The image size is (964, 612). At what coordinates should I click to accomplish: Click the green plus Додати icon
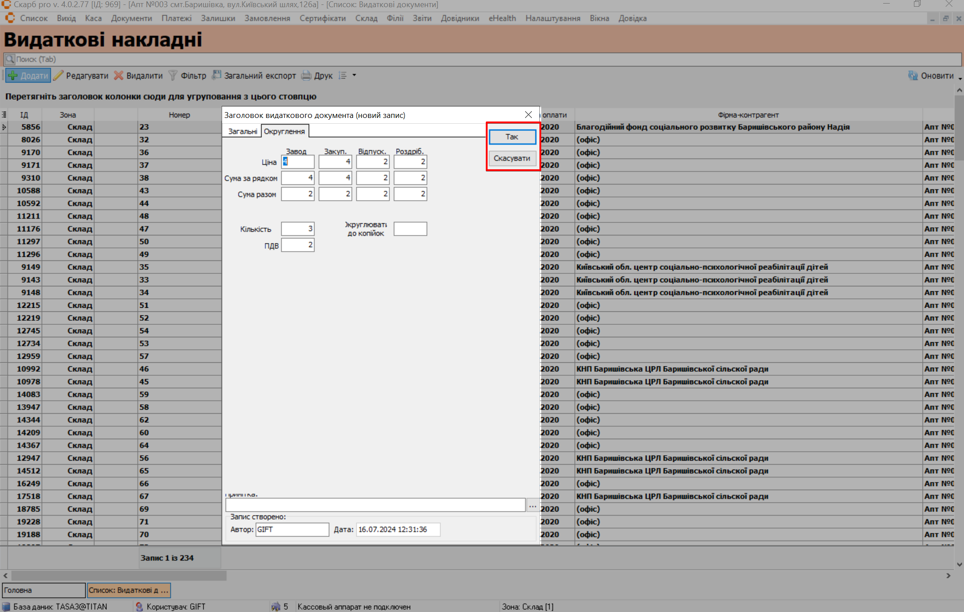pyautogui.click(x=13, y=75)
